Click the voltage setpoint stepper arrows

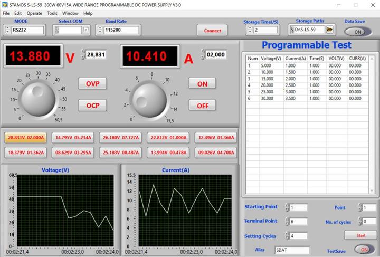[83, 54]
